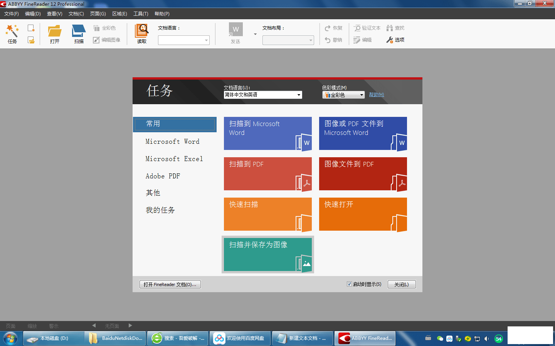Open the 查看(V) menu
The image size is (555, 346).
pyautogui.click(x=55, y=14)
